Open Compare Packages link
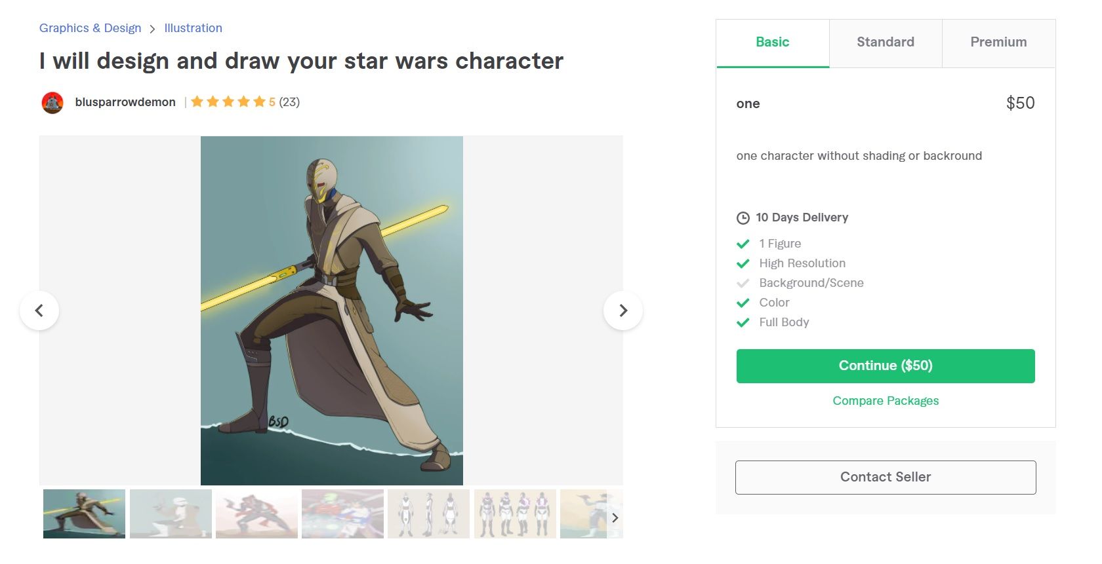Viewport: 1102px width, 564px height. click(x=886, y=401)
